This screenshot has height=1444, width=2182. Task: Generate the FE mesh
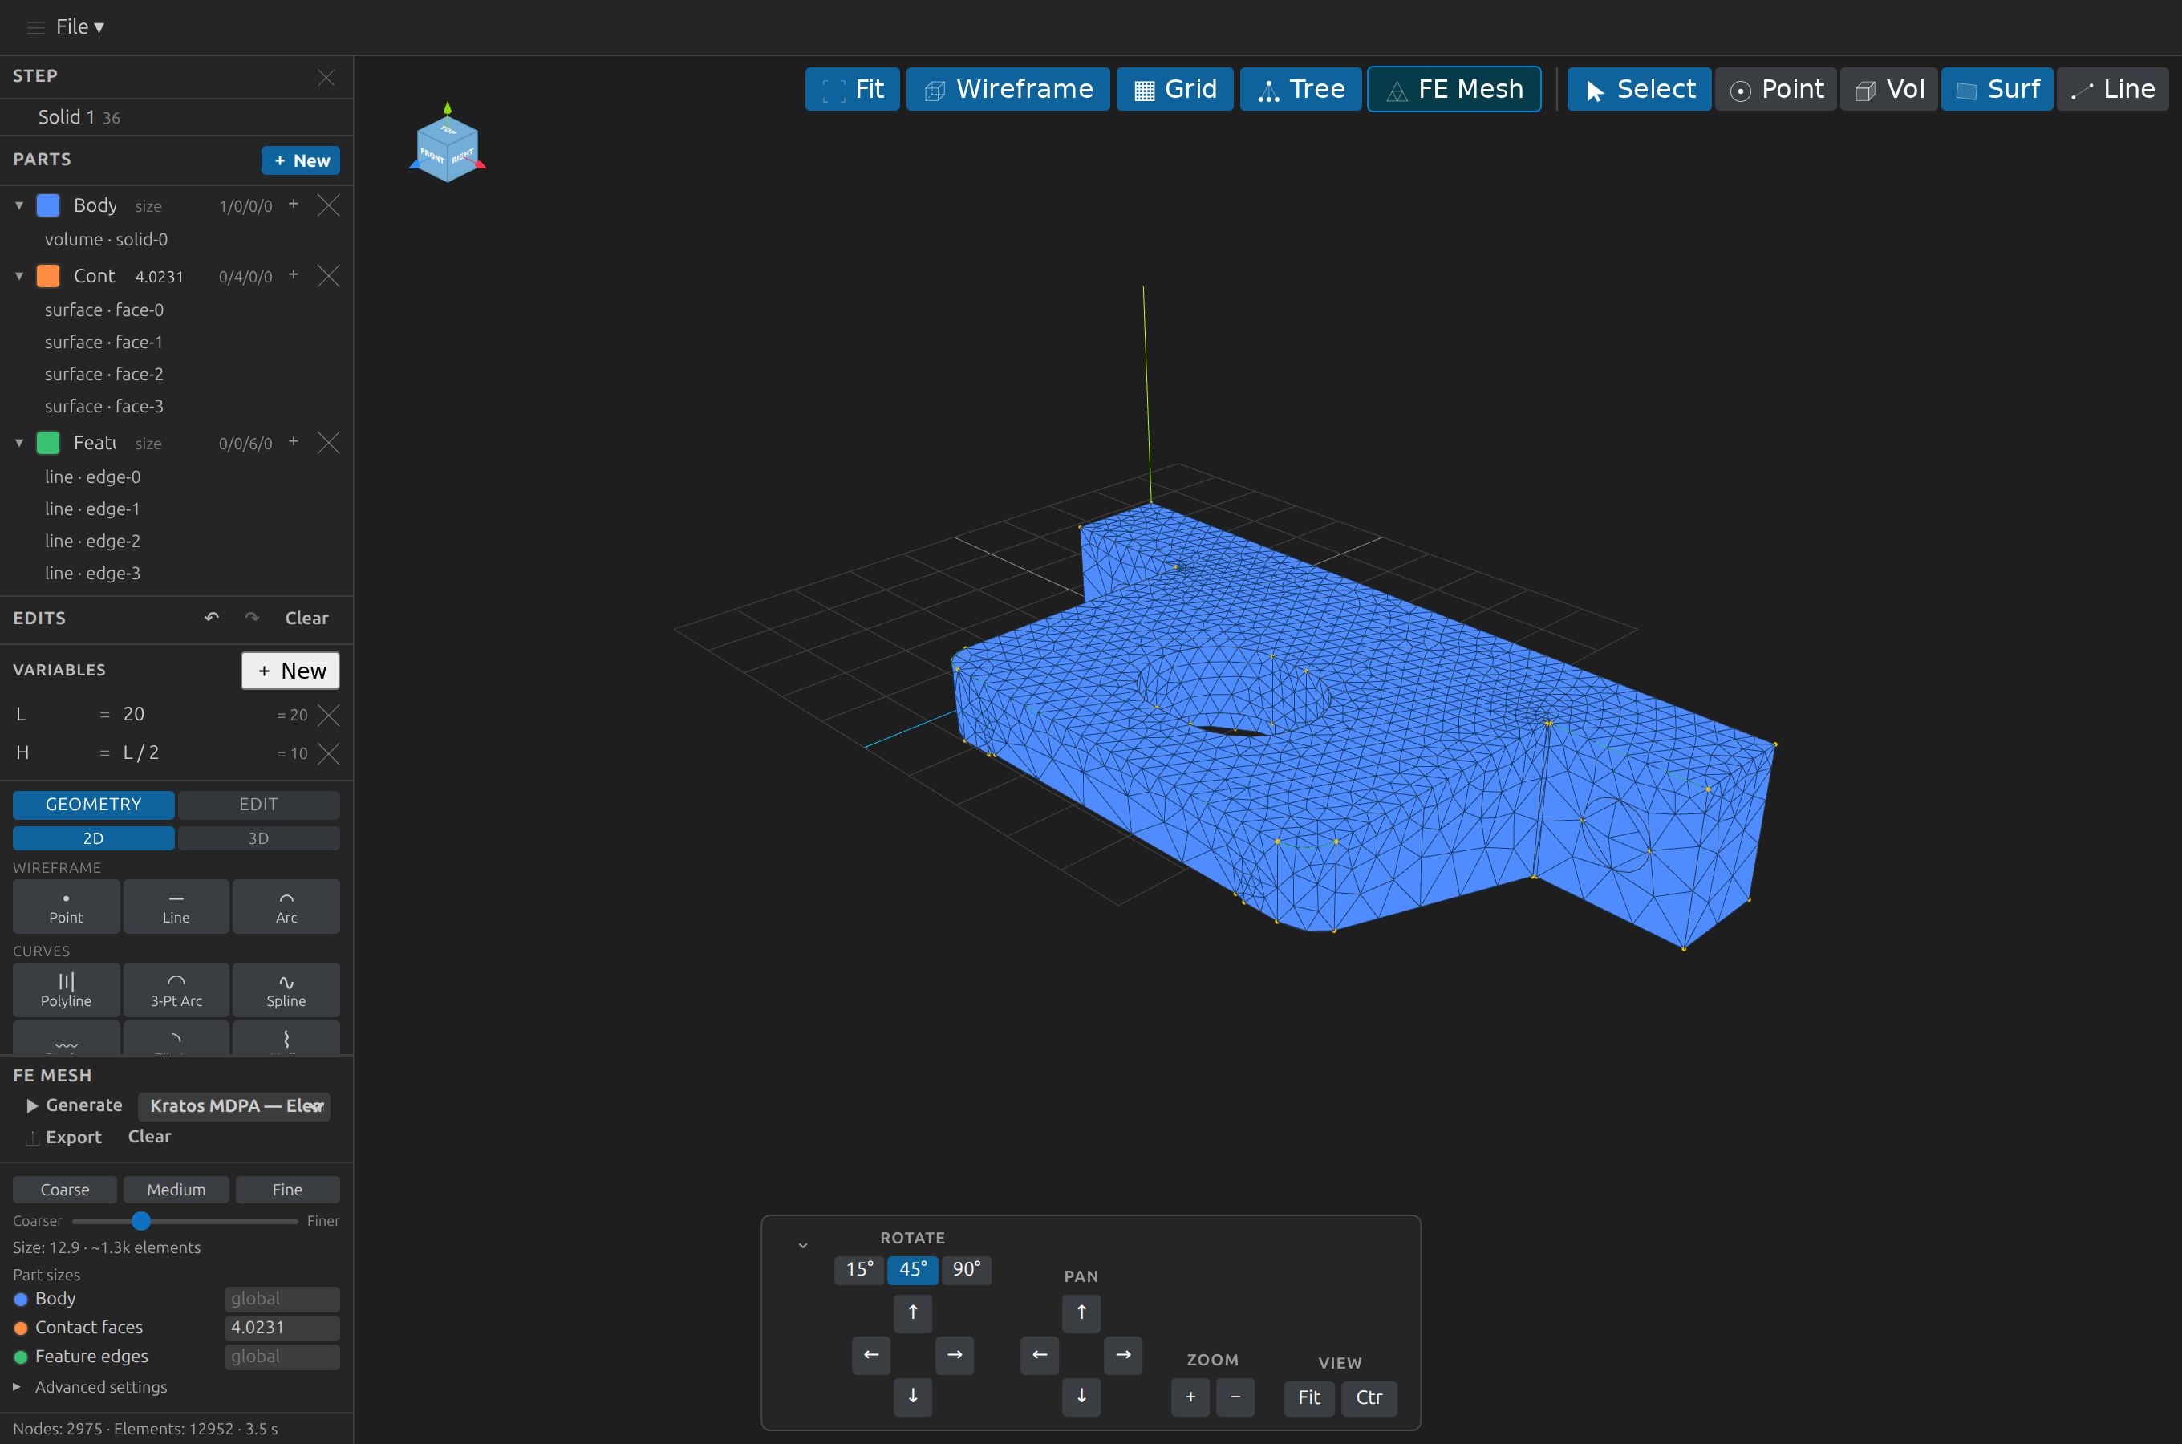75,1105
